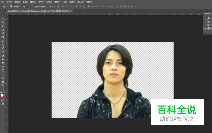Select the Dodge tool
212x133 pixels.
3,63
